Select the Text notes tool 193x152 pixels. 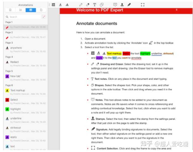tap(95, 5)
